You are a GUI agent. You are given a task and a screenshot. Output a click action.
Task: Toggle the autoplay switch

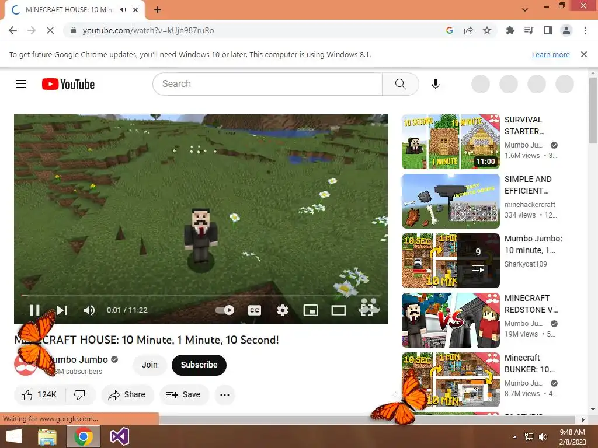click(x=225, y=310)
